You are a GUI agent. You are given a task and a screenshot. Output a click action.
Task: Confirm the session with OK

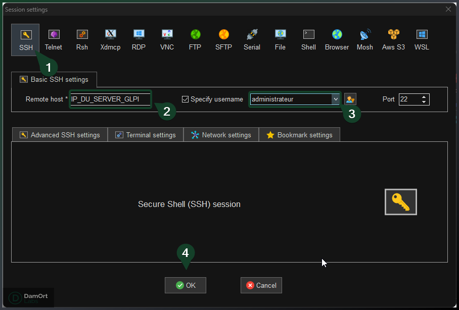(x=185, y=285)
